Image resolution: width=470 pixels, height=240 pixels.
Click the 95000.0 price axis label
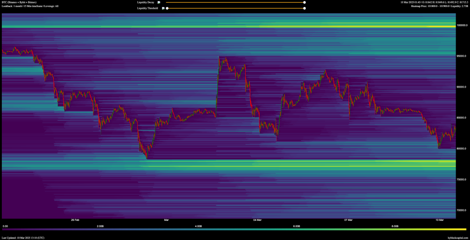(462, 56)
